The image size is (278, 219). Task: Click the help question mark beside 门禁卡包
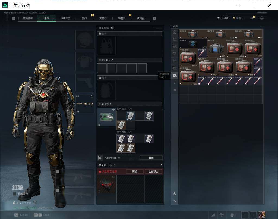tap(111, 104)
